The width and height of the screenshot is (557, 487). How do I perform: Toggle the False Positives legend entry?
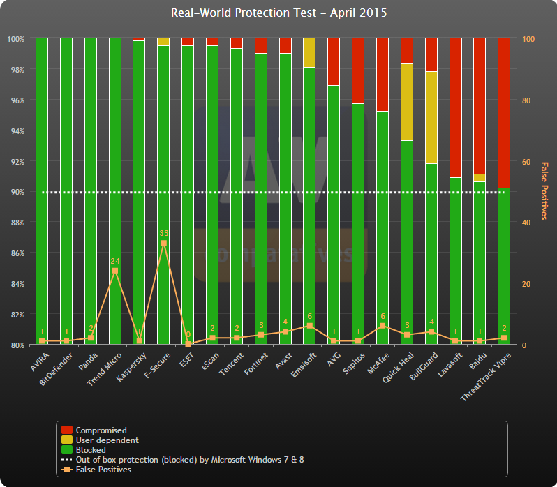[103, 470]
